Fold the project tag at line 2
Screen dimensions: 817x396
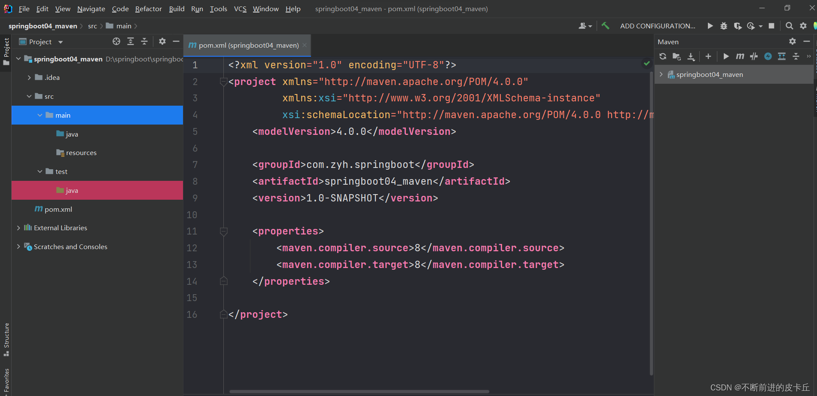(x=223, y=82)
